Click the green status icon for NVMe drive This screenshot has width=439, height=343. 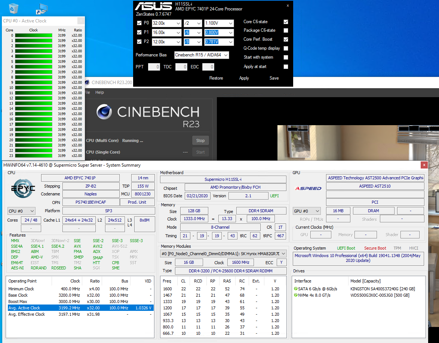[x=296, y=295]
